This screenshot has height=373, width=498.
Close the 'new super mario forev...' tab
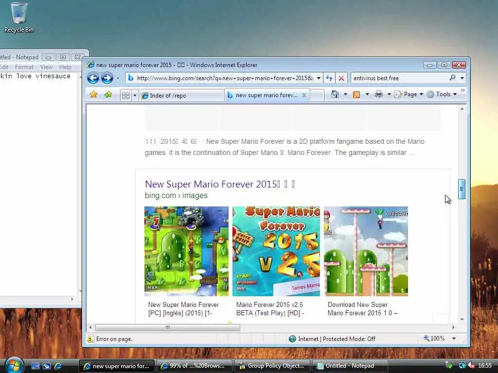[304, 95]
